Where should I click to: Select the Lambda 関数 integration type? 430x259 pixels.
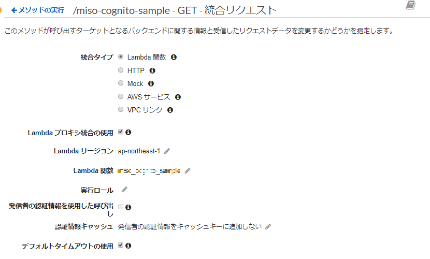[x=121, y=57]
